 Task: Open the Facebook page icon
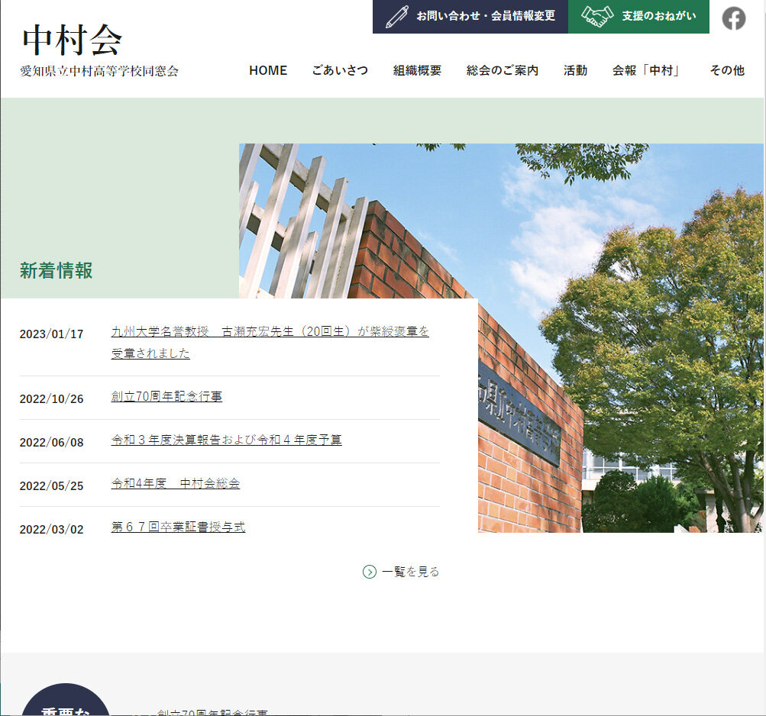(x=734, y=18)
